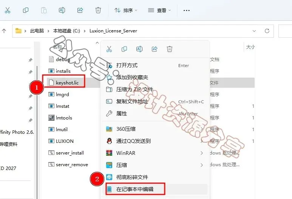The width and height of the screenshot is (292, 199).
Task: Click the Rename icon in the top toolbar
Action: click(62, 10)
